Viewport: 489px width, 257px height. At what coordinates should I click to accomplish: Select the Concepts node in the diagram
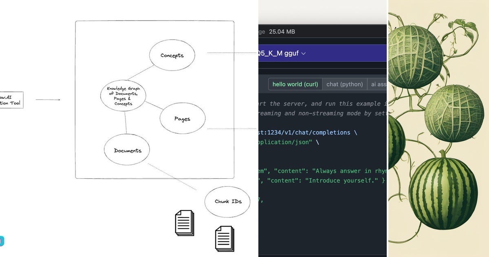[172, 55]
